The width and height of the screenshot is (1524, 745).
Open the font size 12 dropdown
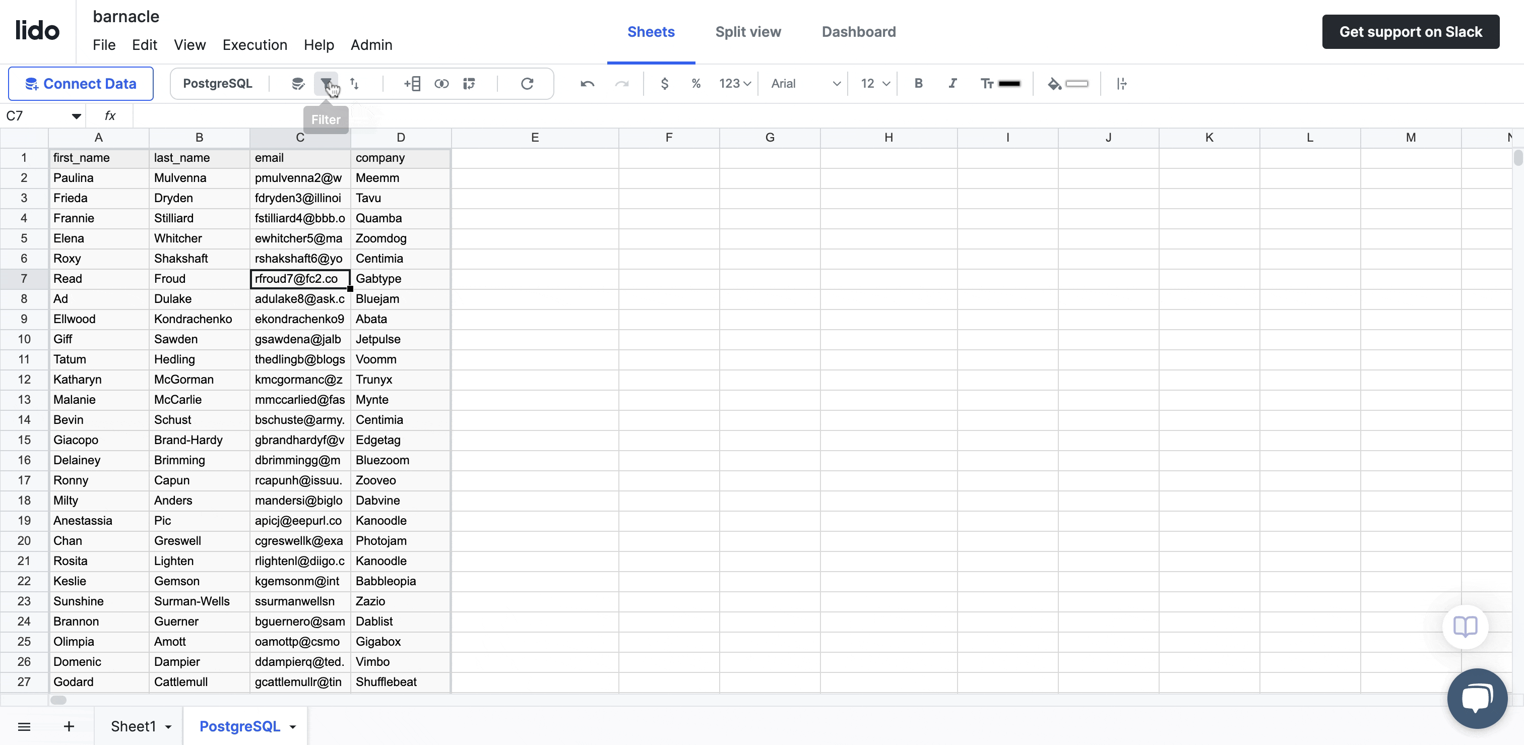pos(875,84)
